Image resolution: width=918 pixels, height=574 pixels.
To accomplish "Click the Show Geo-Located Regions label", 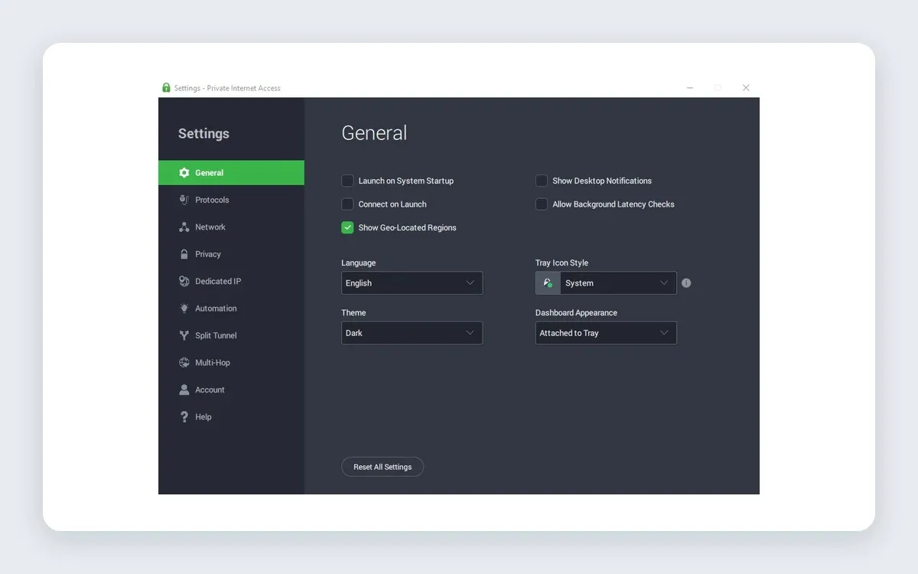I will [x=407, y=228].
